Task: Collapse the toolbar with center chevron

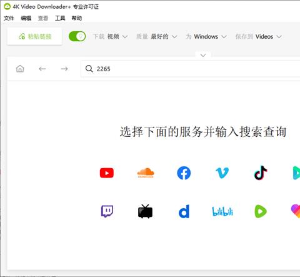Action: [203, 55]
